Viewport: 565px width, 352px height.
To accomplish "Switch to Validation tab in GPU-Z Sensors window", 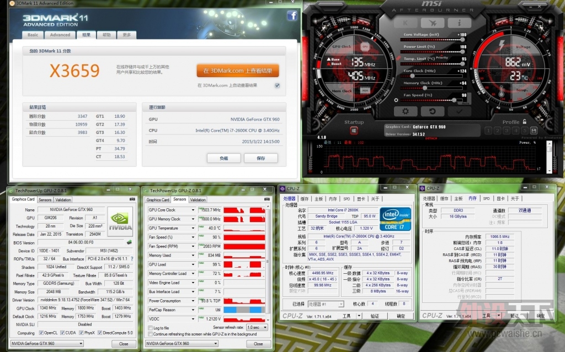I will click(198, 200).
